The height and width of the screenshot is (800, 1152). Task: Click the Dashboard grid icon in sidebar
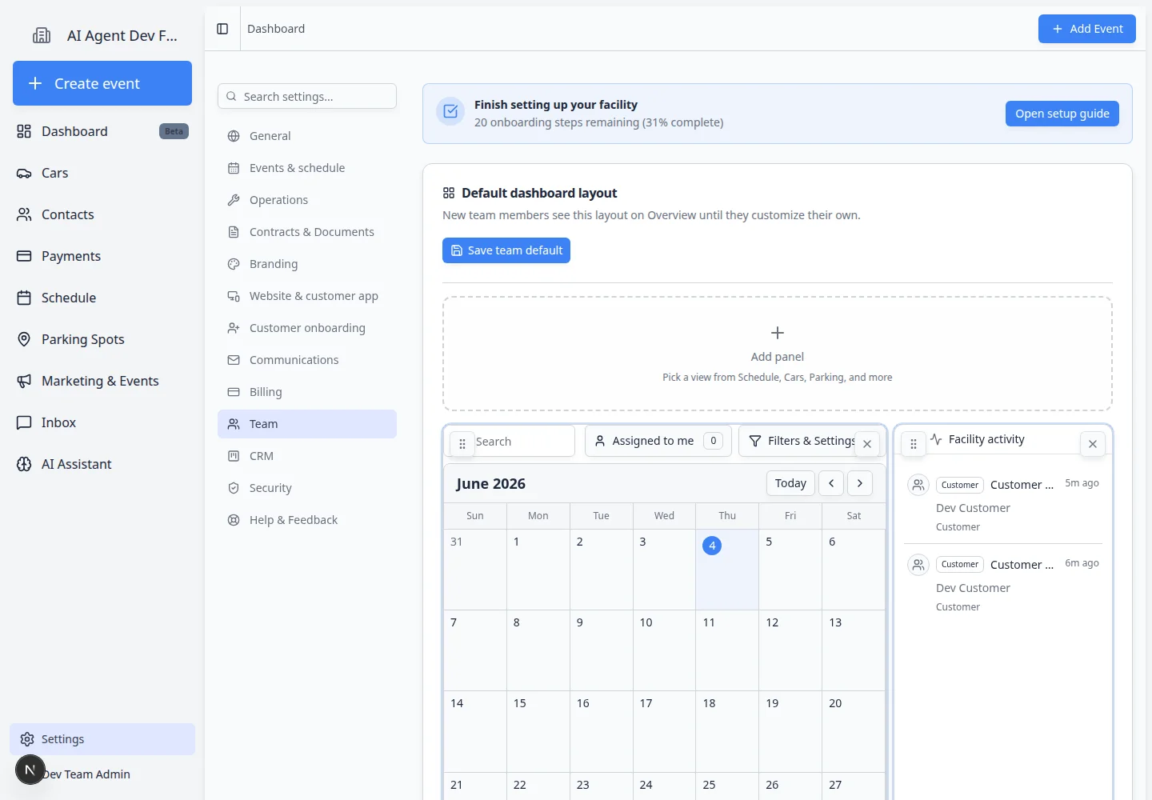[x=24, y=131]
